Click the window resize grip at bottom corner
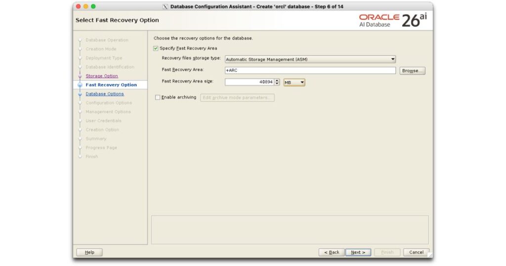 (x=430, y=255)
